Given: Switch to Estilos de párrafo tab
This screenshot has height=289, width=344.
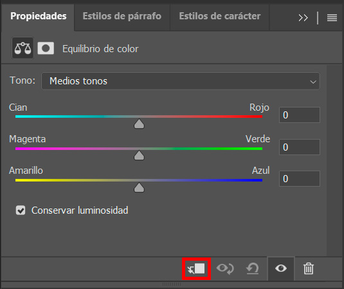Looking at the screenshot, I should click(122, 16).
